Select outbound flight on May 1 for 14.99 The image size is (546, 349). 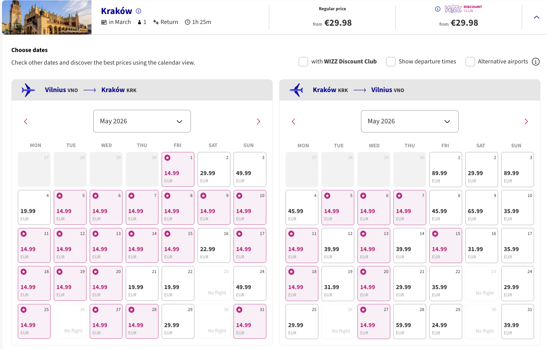coord(178,170)
